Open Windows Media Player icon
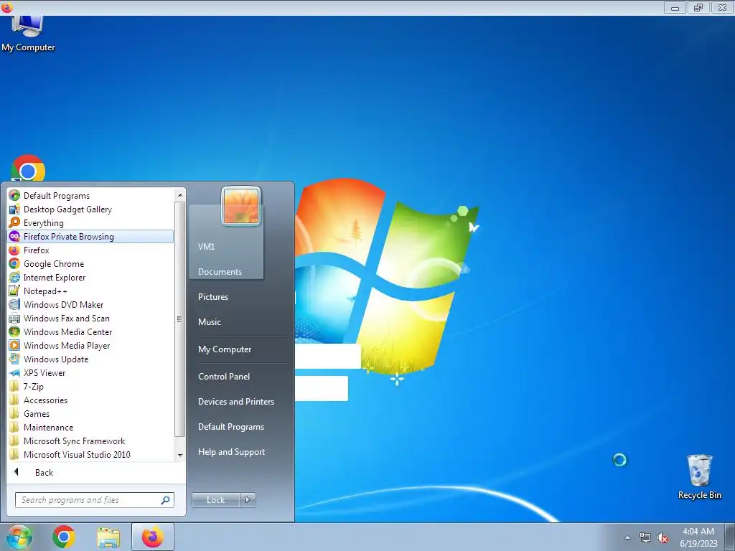Screen dimensions: 735x551 [14, 345]
